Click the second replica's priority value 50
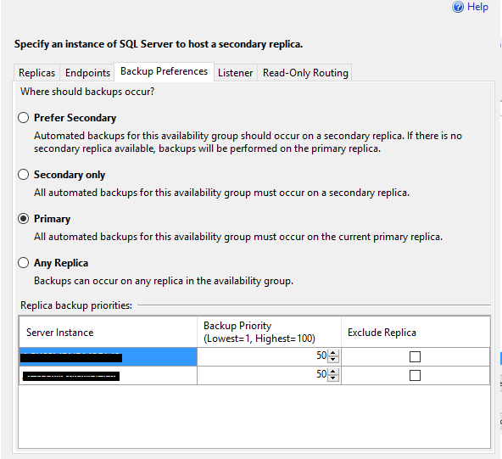Image resolution: width=502 pixels, height=459 pixels. [x=321, y=374]
